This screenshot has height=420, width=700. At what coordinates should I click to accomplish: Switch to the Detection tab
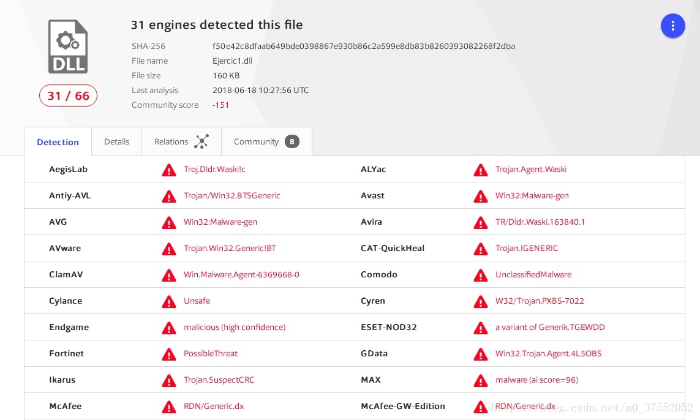58,142
